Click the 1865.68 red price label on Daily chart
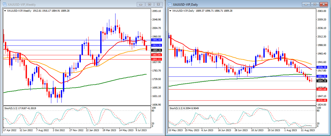This screenshot has width=331, height=136. click(321, 90)
